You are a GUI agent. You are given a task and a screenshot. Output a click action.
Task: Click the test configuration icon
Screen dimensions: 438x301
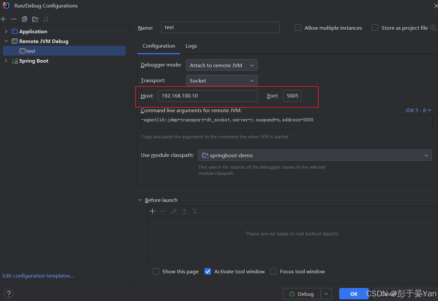[x=23, y=51]
